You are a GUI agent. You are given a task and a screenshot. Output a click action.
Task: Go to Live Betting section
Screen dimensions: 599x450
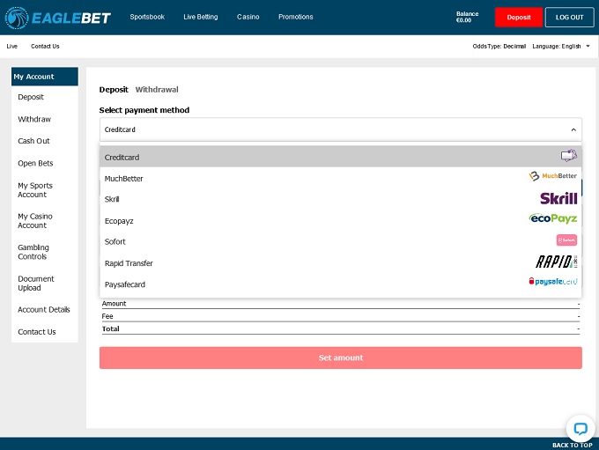(201, 17)
